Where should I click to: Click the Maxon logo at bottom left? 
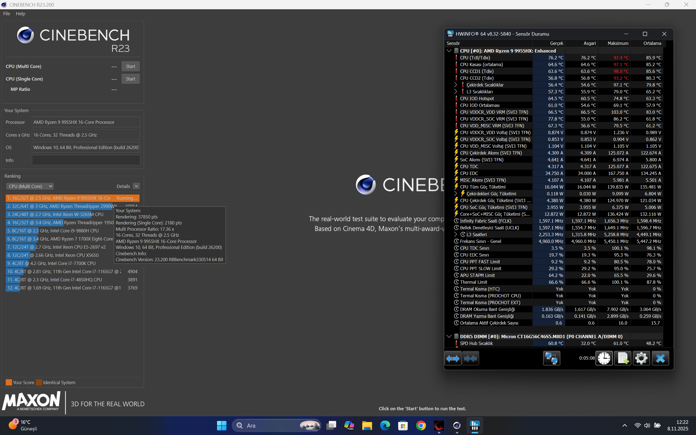pyautogui.click(x=31, y=401)
